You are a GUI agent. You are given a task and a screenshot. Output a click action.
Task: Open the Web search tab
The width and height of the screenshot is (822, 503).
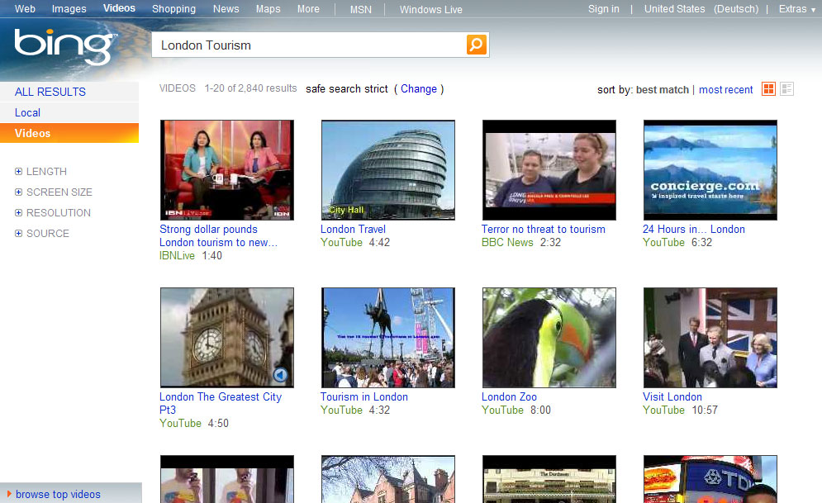coord(25,9)
